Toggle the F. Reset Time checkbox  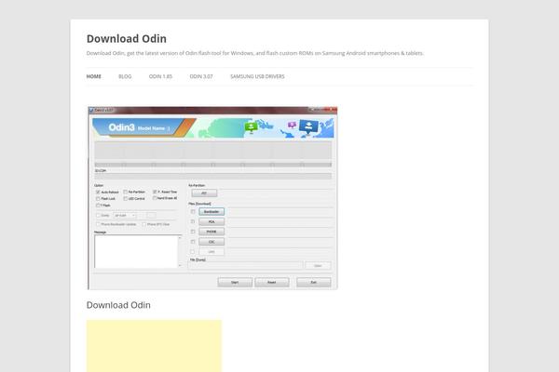(155, 192)
